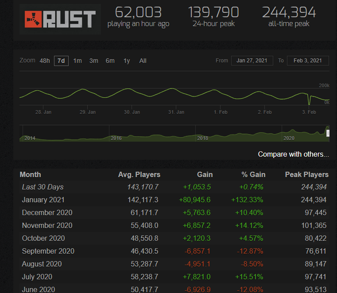
Task: Select 1y zoom range
Action: coord(127,61)
